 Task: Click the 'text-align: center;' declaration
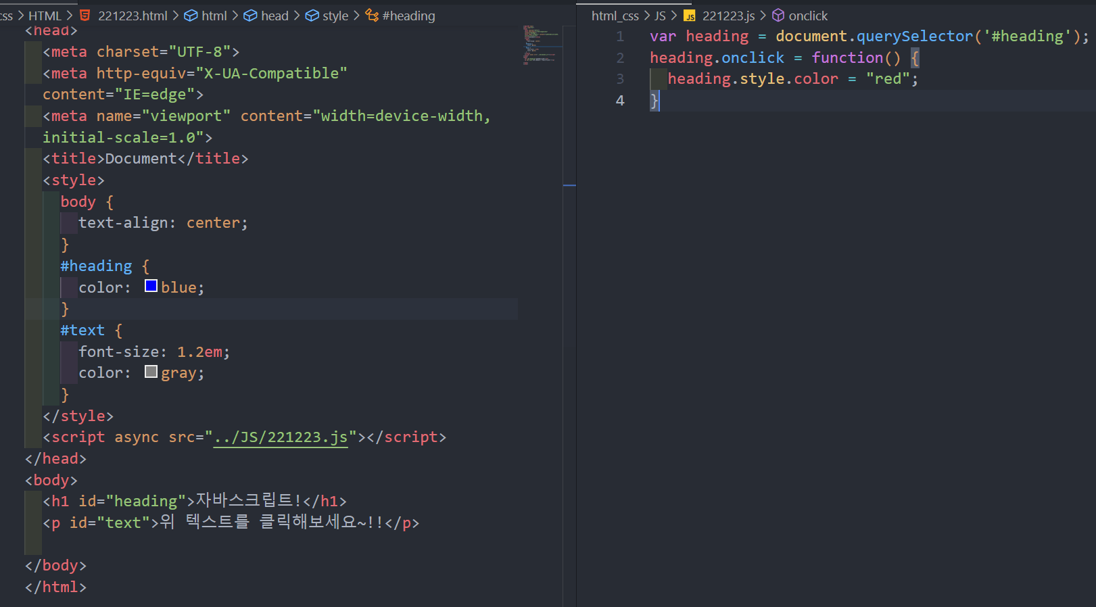pyautogui.click(x=163, y=223)
